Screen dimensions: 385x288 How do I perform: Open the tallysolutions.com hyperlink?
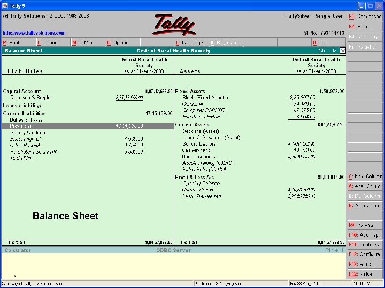(x=34, y=33)
